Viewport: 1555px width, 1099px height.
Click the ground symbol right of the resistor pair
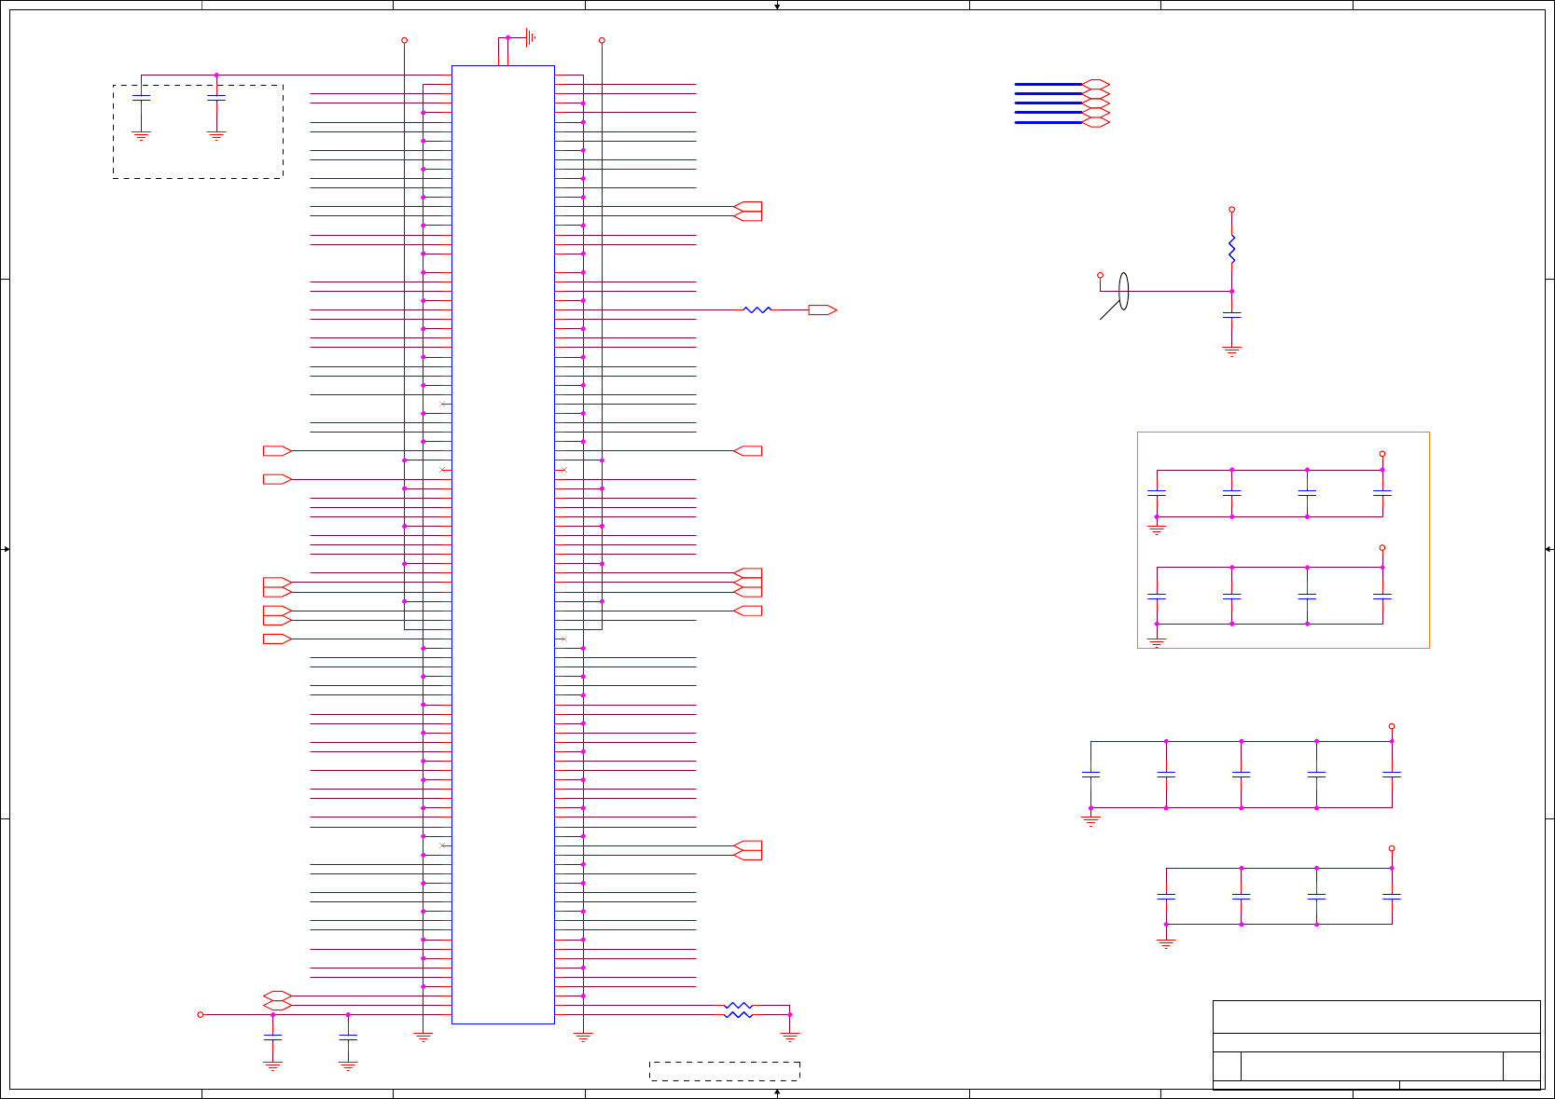(790, 1037)
